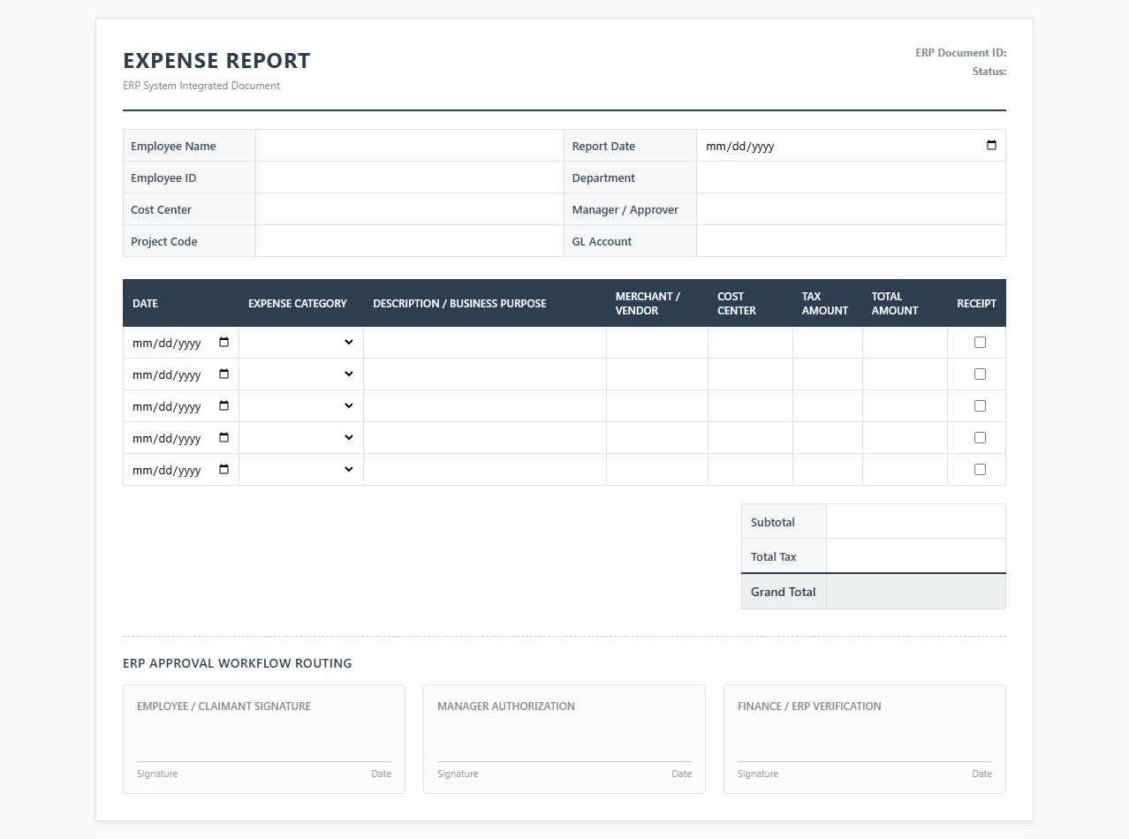Viewport: 1129px width, 839px height.
Task: Click the GL Account input field
Action: pyautogui.click(x=851, y=241)
